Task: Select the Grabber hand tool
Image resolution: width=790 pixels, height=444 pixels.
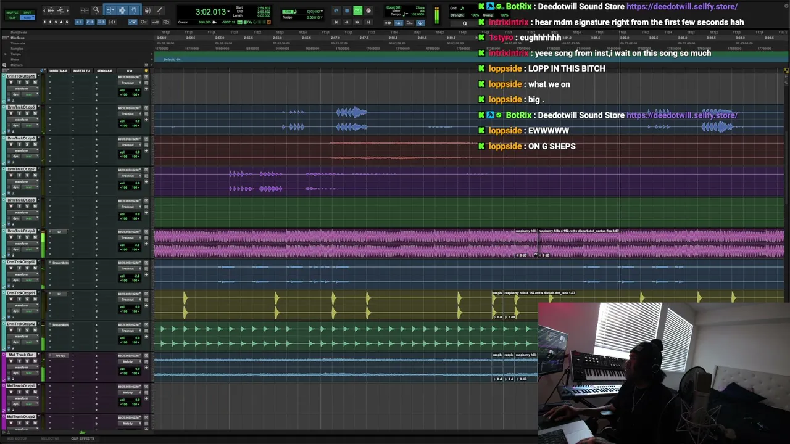Action: [x=134, y=10]
